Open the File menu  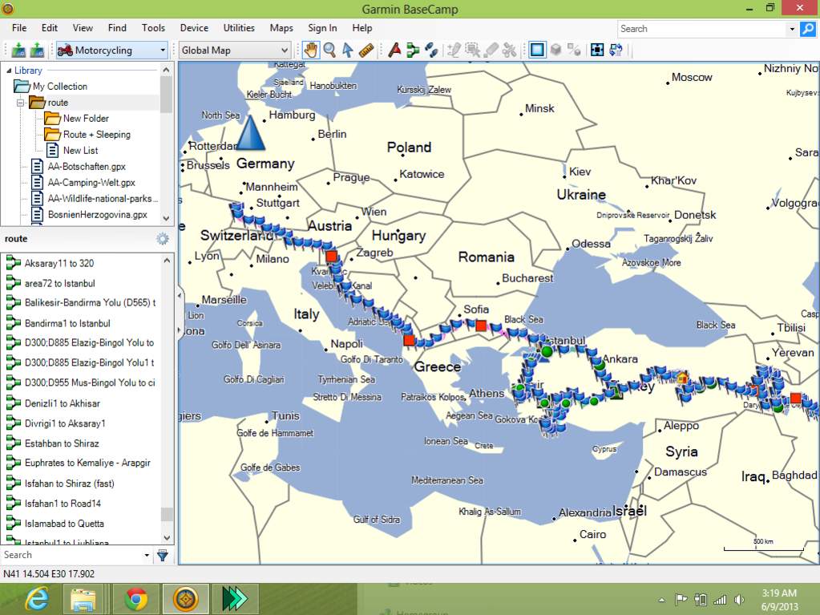(19, 28)
